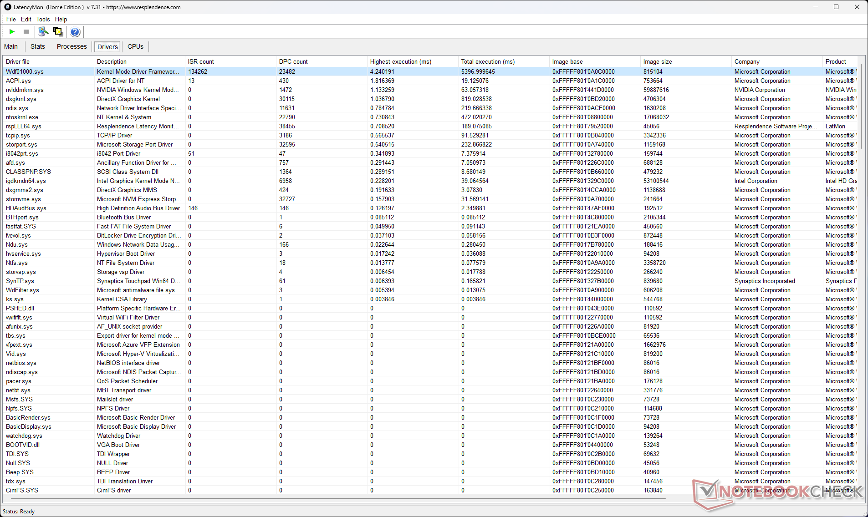Sort by Driver file column header
Screen dimensions: 868x517
(49, 61)
